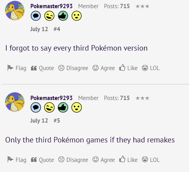Open permalink #5 next to July 12

tap(57, 121)
